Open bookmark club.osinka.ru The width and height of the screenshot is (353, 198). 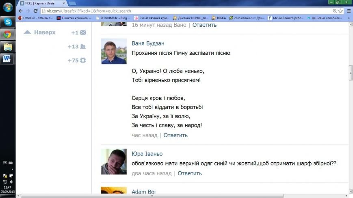pyautogui.click(x=247, y=18)
